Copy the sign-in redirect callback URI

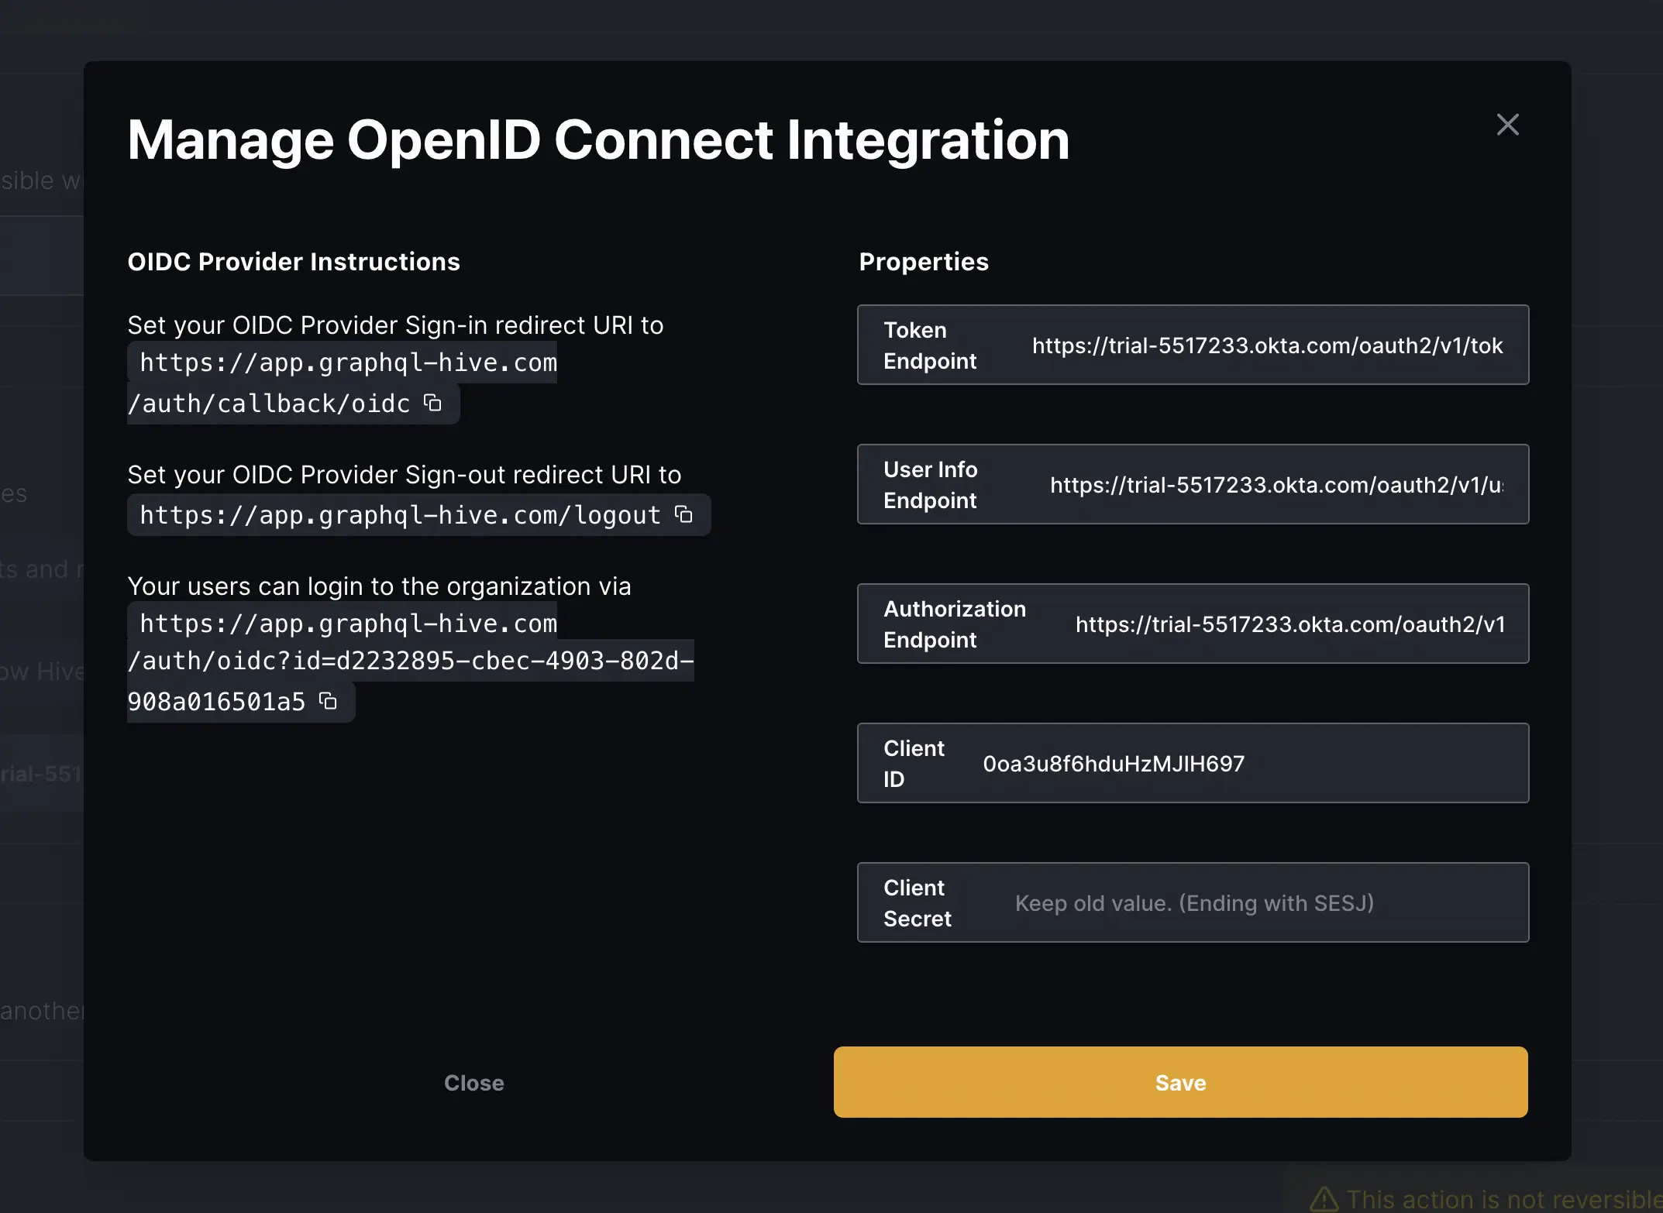432,403
